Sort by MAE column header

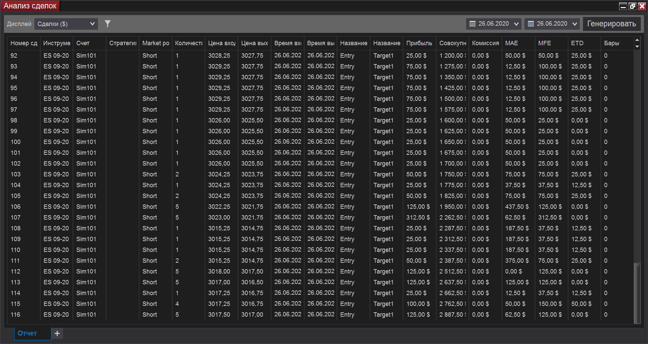coord(518,43)
